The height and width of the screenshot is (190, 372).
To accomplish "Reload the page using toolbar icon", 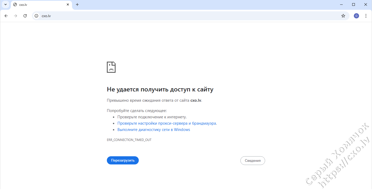I will 25,16.
